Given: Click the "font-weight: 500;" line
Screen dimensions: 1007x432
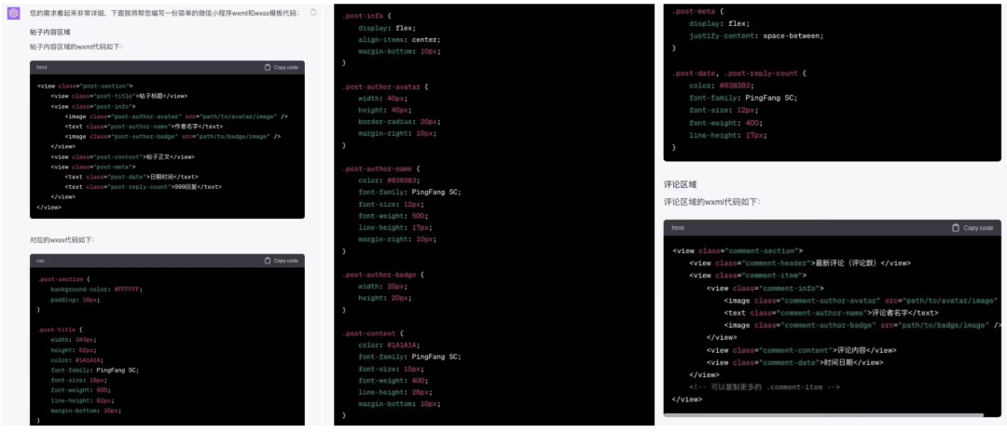Looking at the screenshot, I should (392, 215).
